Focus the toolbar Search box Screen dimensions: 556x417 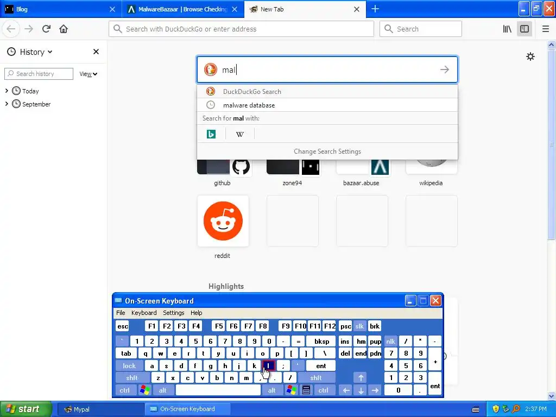[x=421, y=29]
